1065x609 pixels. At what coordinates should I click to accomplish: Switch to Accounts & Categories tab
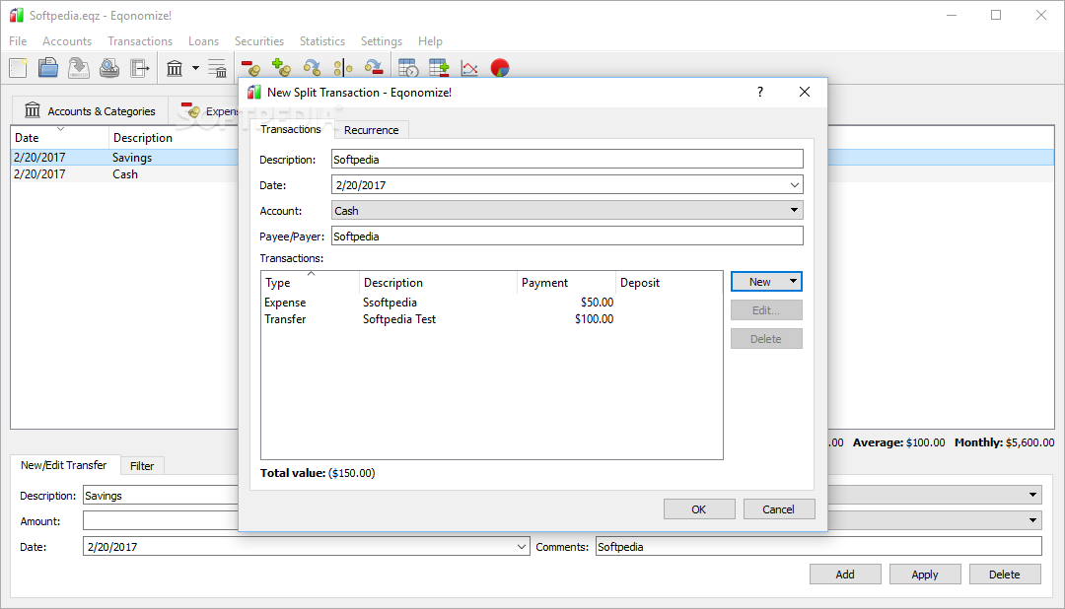tap(90, 110)
